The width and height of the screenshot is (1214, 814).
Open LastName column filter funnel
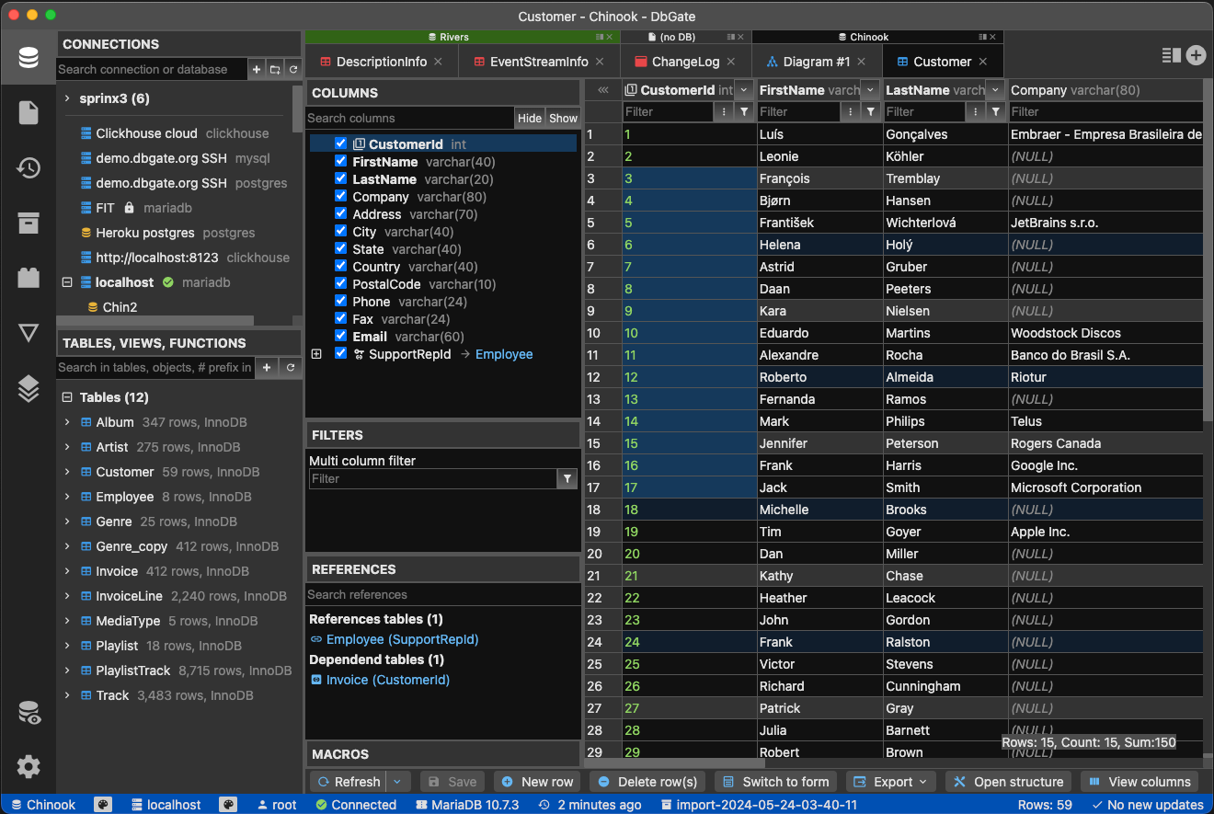(x=996, y=111)
